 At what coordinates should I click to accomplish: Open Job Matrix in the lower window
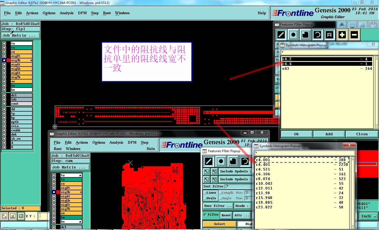pos(70,167)
